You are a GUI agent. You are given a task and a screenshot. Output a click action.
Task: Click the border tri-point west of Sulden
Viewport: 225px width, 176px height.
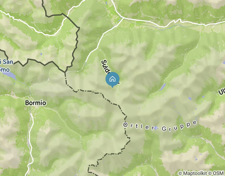coord(65,72)
